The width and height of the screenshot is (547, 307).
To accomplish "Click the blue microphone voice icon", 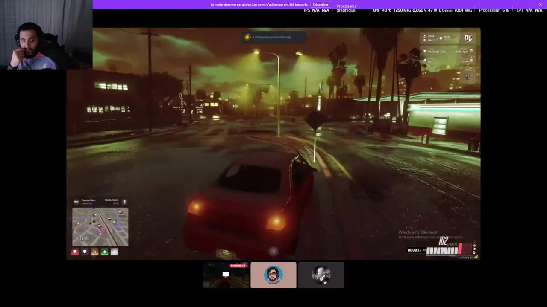I will pos(467,77).
